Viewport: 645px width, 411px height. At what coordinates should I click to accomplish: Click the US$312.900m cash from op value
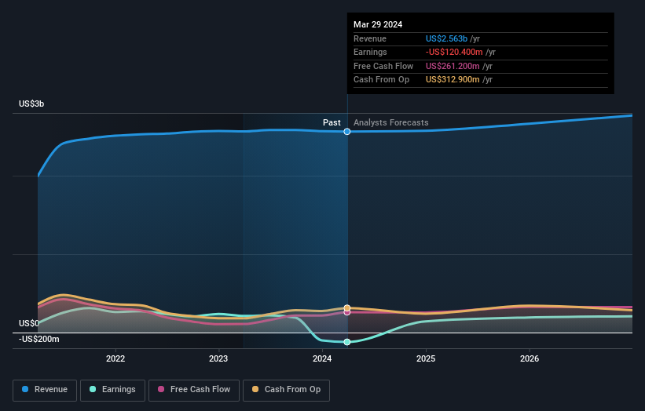[x=453, y=80]
